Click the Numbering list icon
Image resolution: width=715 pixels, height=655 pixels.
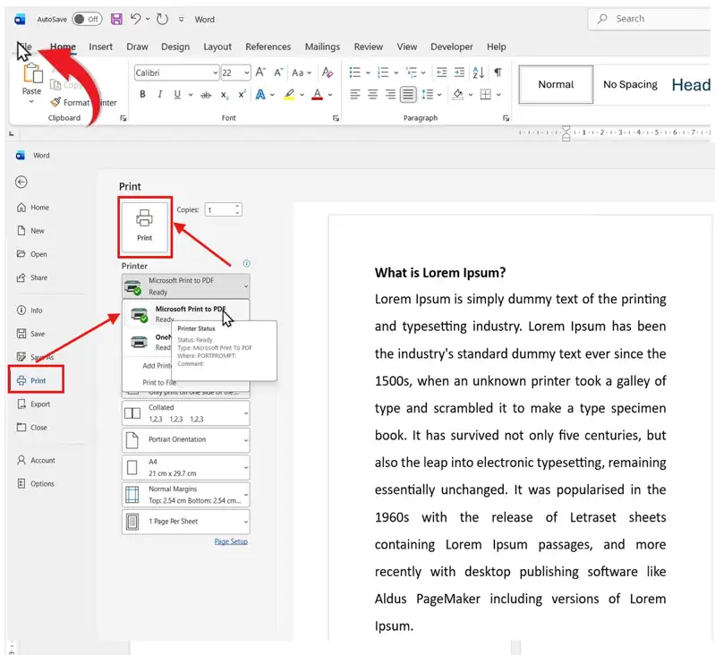click(x=383, y=72)
